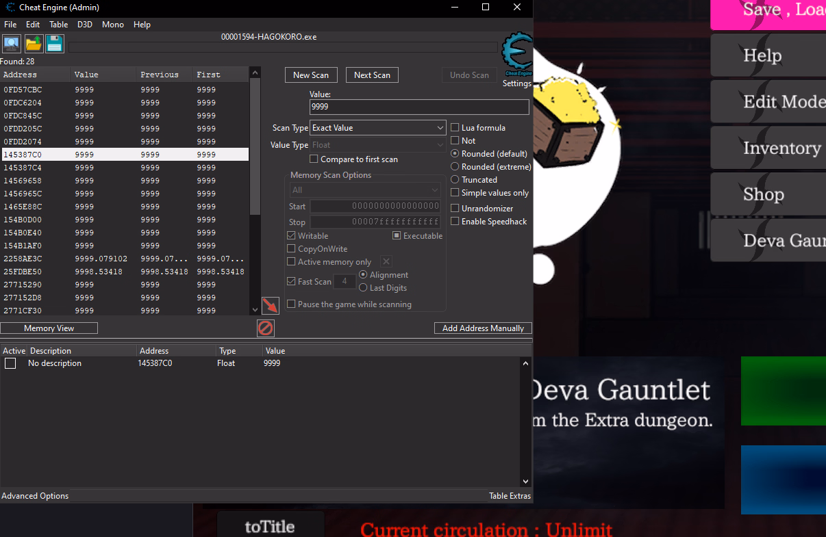
Task: Expand the Value Type Float dropdown
Action: coord(378,145)
